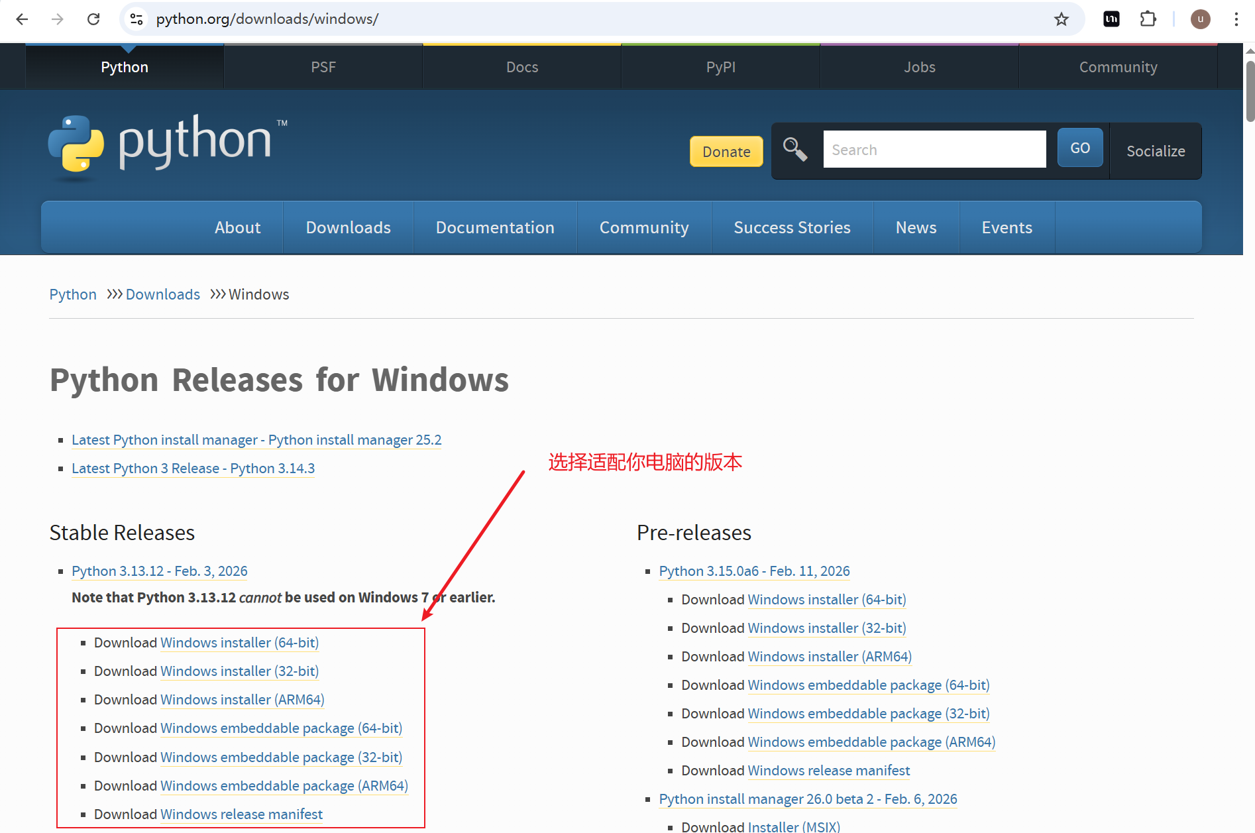Download Installer (MSIX) link

(794, 827)
